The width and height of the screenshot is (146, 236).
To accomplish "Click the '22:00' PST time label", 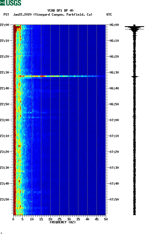I will coord(4,25).
